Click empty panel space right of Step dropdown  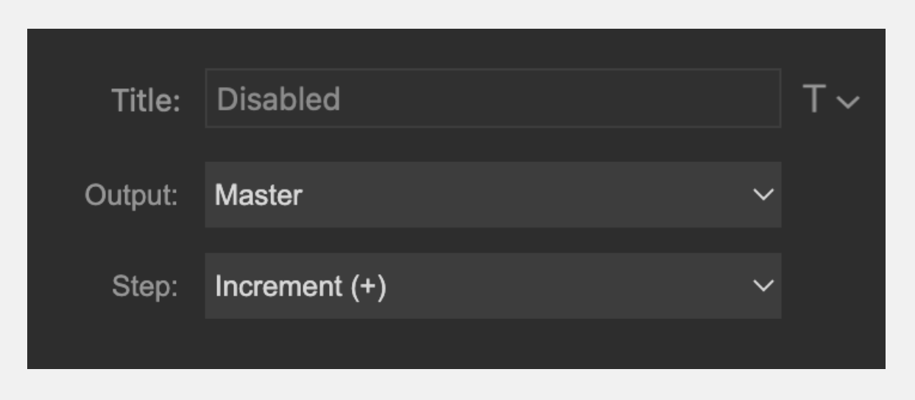tap(833, 286)
